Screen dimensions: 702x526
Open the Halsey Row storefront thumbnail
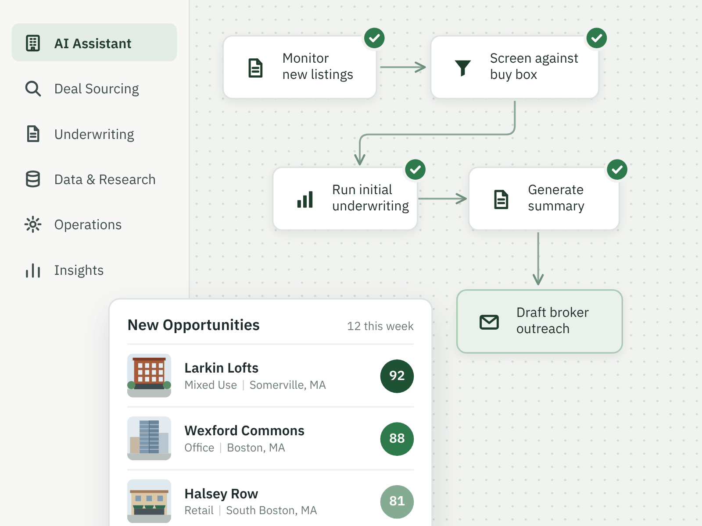click(x=149, y=501)
